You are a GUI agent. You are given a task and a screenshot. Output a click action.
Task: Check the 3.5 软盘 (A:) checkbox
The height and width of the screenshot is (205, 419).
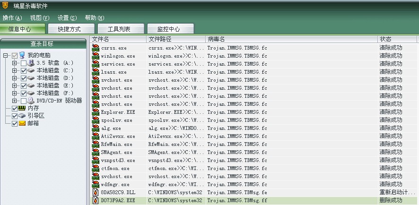(x=24, y=63)
